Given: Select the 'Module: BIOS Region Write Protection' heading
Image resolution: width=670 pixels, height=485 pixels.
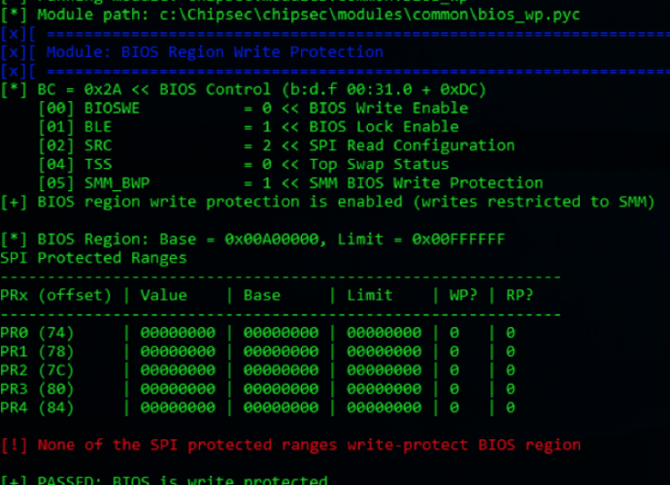Looking at the screenshot, I should pos(215,52).
